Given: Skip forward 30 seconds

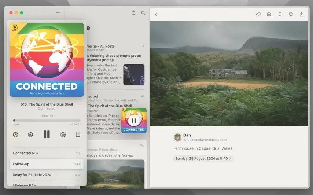Looking at the screenshot, I should (x=63, y=135).
